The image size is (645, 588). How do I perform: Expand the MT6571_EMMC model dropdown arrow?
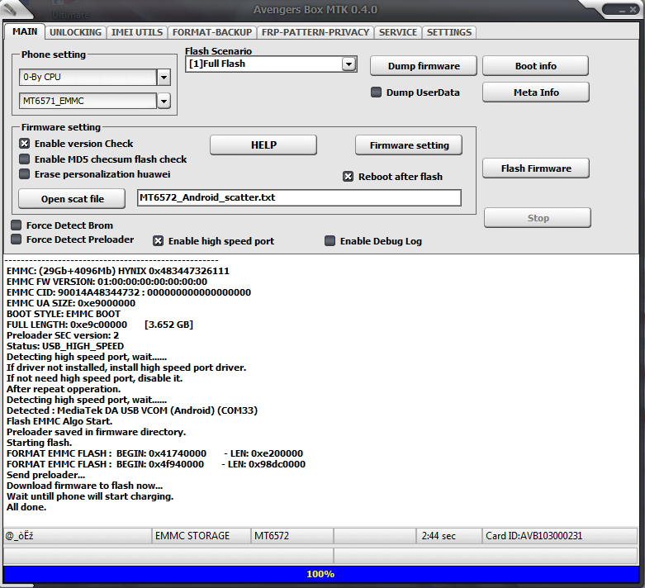(164, 101)
